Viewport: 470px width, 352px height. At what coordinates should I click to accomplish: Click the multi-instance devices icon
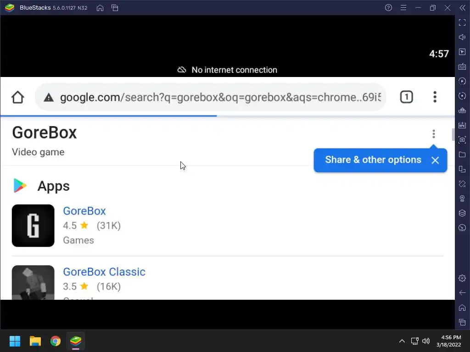point(462,169)
